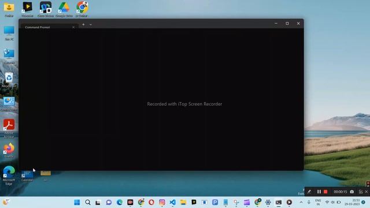The image size is (370, 208).
Task: Open the user folder on desktop
Action: pyautogui.click(x=9, y=9)
